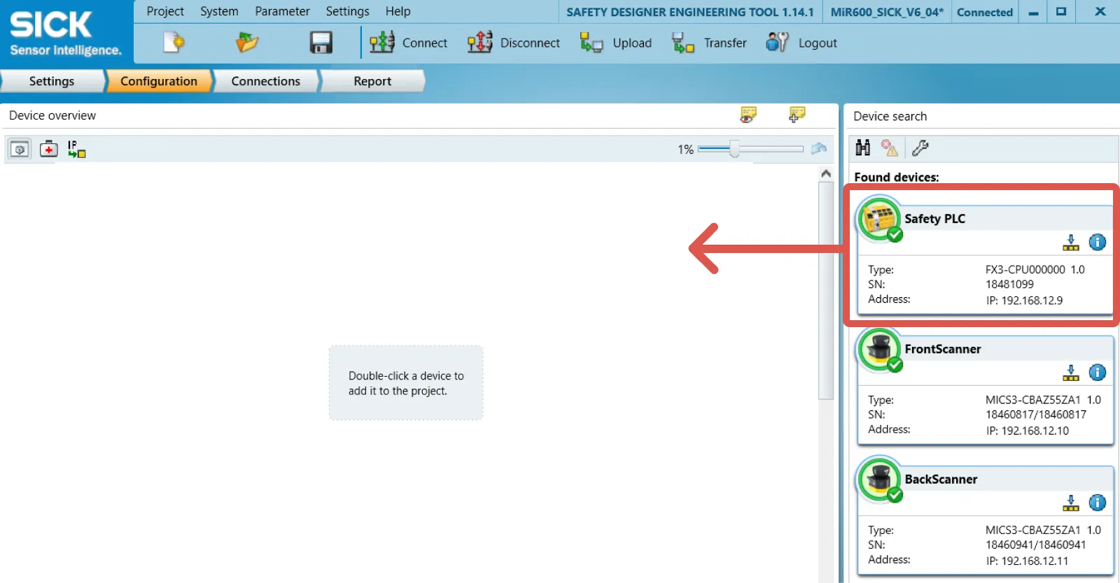Show info for the BackScanner device
1120x583 pixels.
[1098, 502]
